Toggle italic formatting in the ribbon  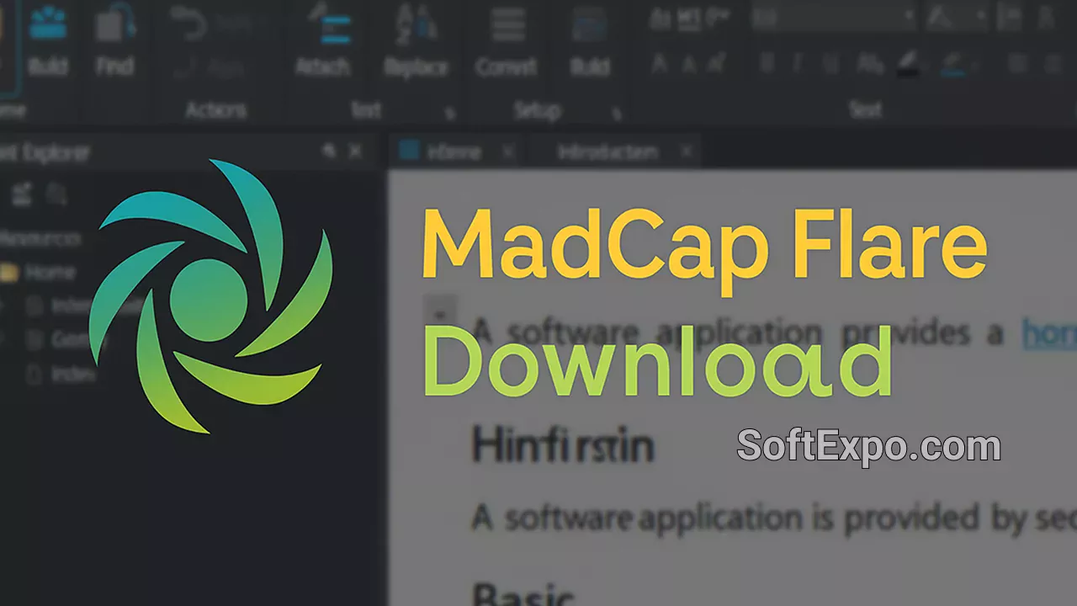click(797, 63)
